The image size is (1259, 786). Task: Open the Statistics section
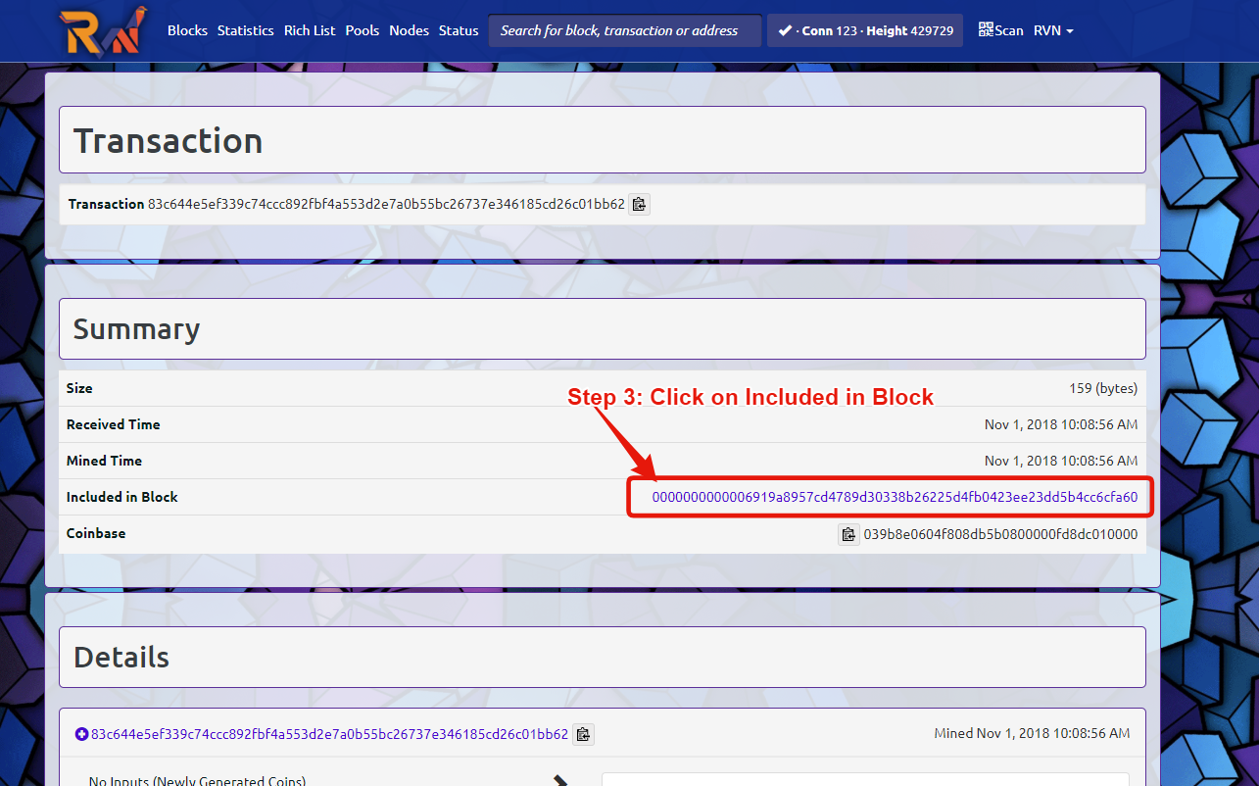pyautogui.click(x=245, y=30)
